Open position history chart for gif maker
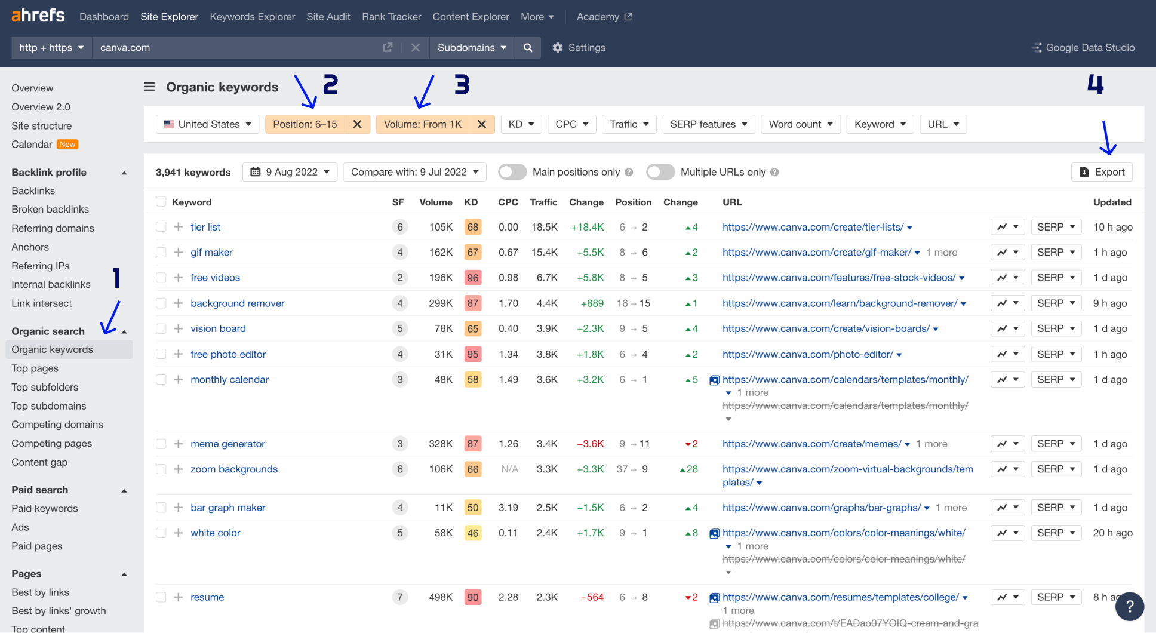1156x633 pixels. (x=1008, y=253)
